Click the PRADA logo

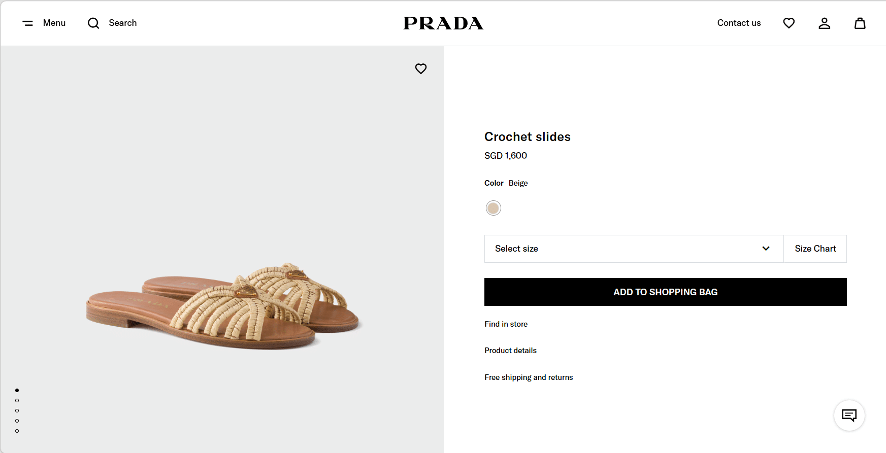(443, 23)
